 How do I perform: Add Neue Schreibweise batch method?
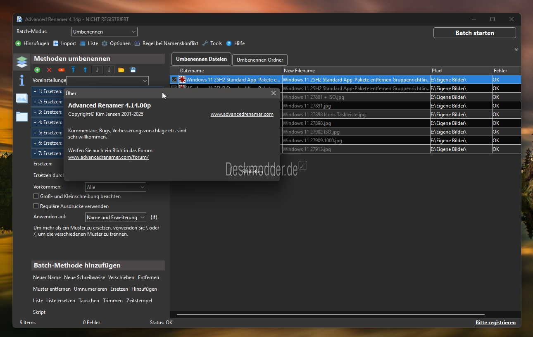[x=84, y=277]
